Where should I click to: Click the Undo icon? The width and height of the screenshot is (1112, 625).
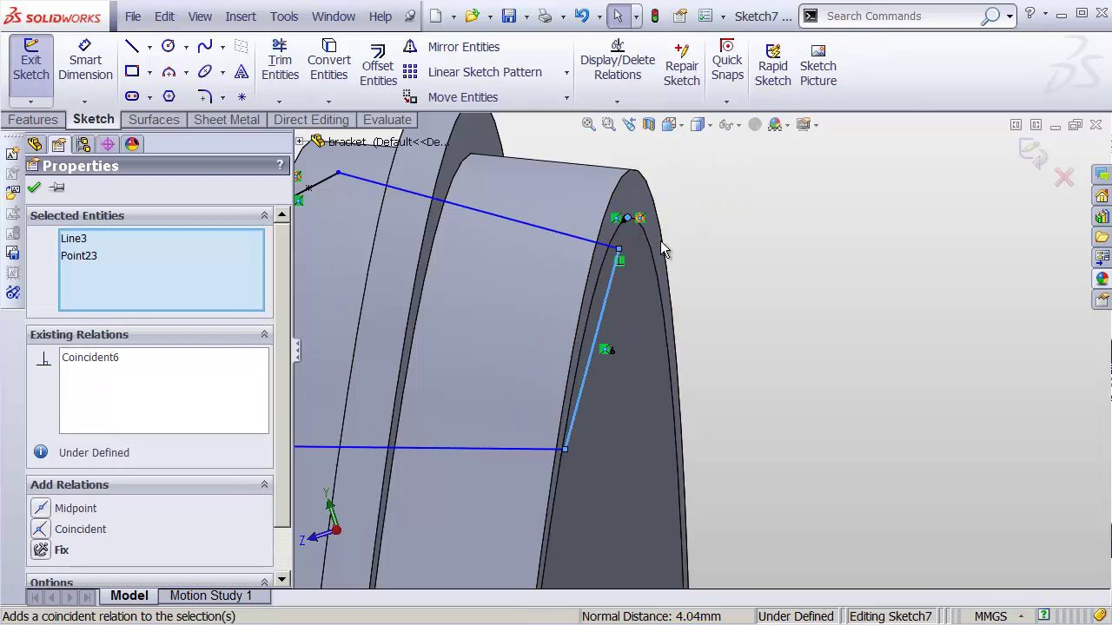point(582,16)
